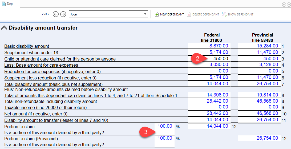Click federal base amount 3,030

tap(209, 65)
